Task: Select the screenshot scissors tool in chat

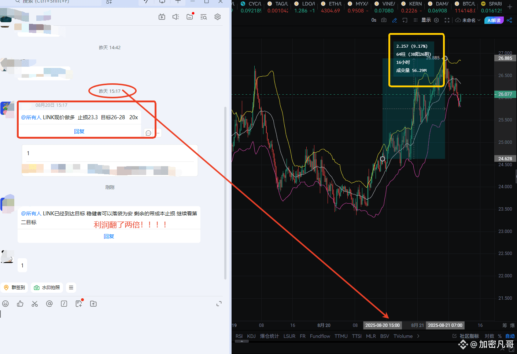Action: point(34,303)
